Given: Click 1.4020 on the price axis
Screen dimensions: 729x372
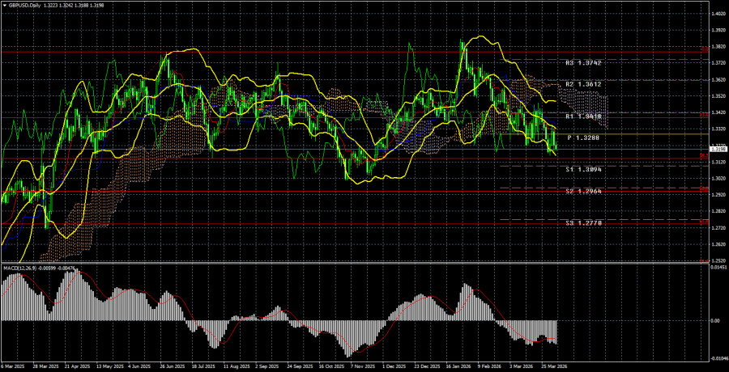Looking at the screenshot, I should (717, 15).
